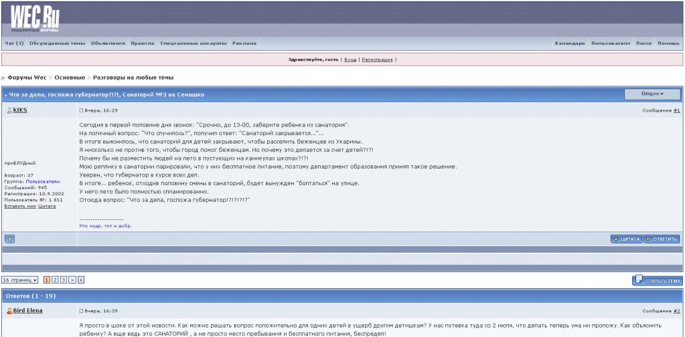Viewport: 685px width, 337px height.
Task: Click the breadcrumb arrow icon before Форумы Wec
Action: (3, 78)
